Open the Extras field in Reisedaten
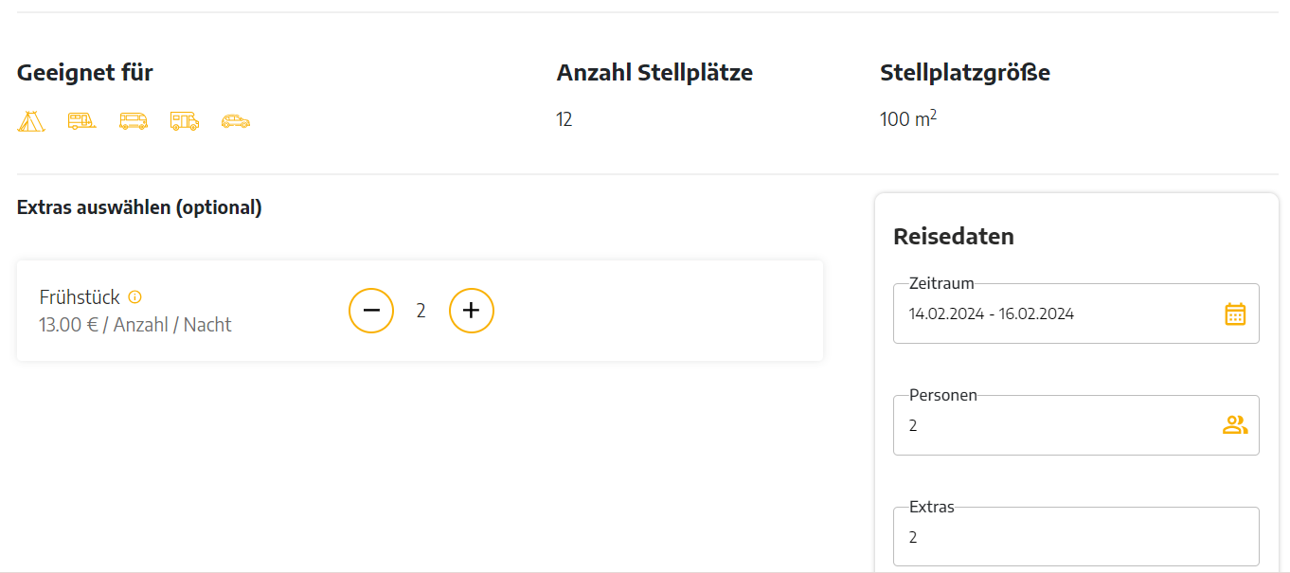Image resolution: width=1290 pixels, height=573 pixels. [1076, 537]
